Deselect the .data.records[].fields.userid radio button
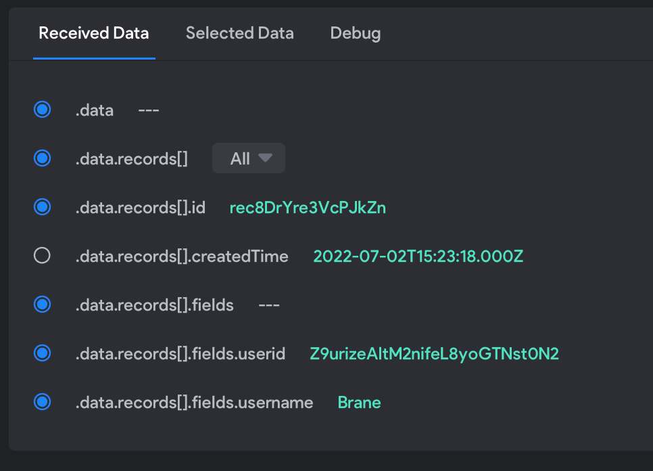This screenshot has width=653, height=471. (x=42, y=353)
